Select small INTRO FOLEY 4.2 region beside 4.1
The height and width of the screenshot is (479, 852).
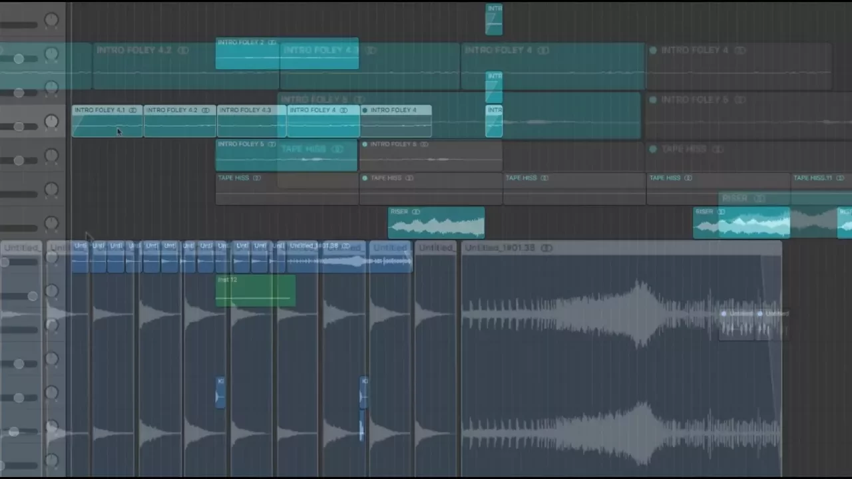tap(180, 121)
